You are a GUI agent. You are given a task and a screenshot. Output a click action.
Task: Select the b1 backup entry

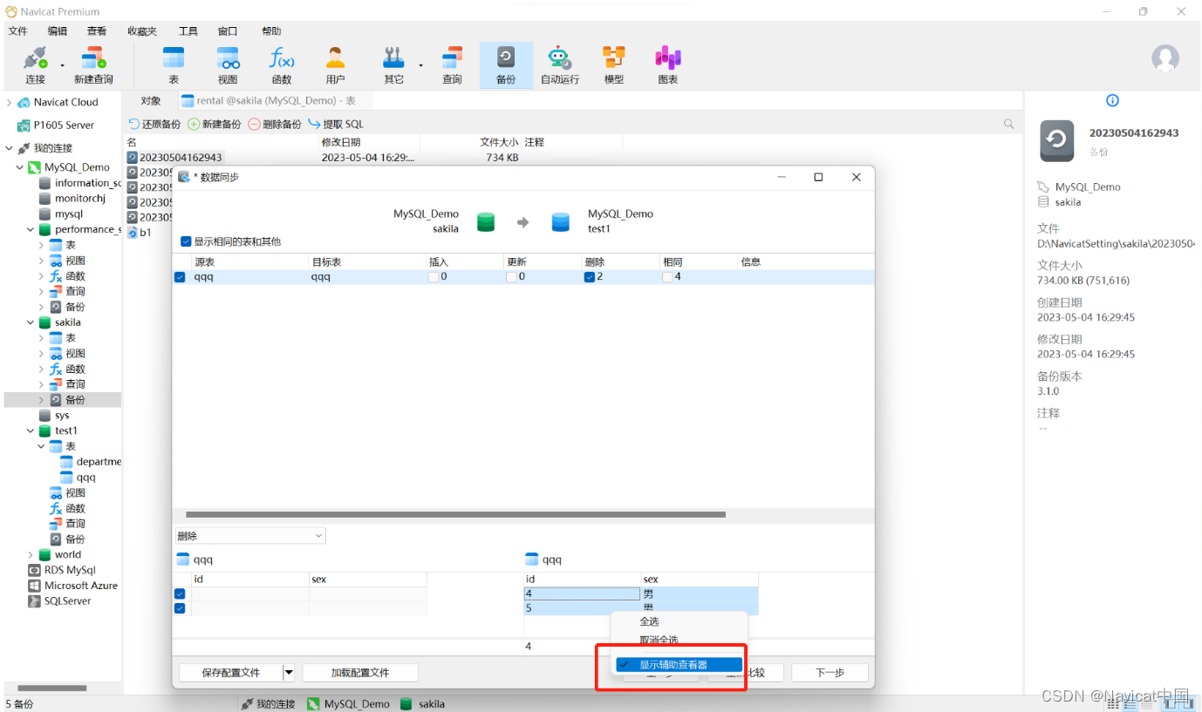coord(140,233)
